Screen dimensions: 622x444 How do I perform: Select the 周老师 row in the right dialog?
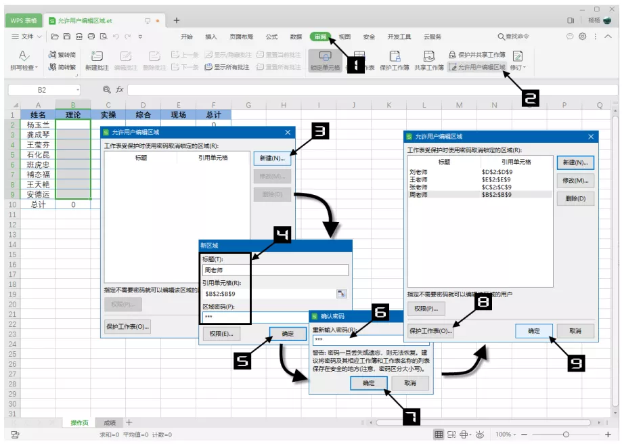480,195
